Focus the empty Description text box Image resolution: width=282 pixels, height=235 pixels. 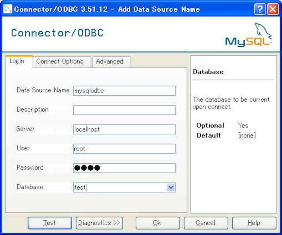[124, 110]
